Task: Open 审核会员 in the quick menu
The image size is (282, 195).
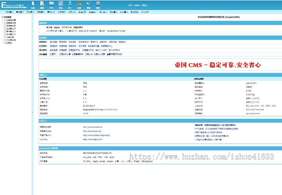Action: pyautogui.click(x=54, y=50)
